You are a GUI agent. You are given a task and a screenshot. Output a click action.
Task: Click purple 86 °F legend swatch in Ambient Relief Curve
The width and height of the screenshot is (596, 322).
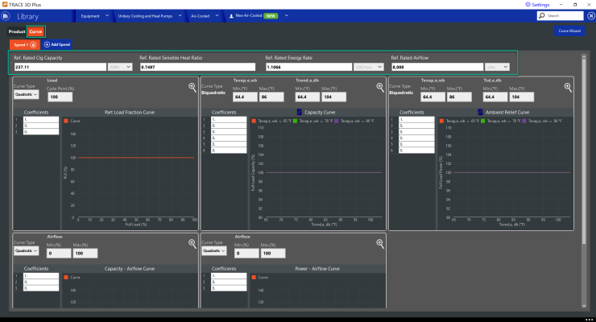[524, 121]
